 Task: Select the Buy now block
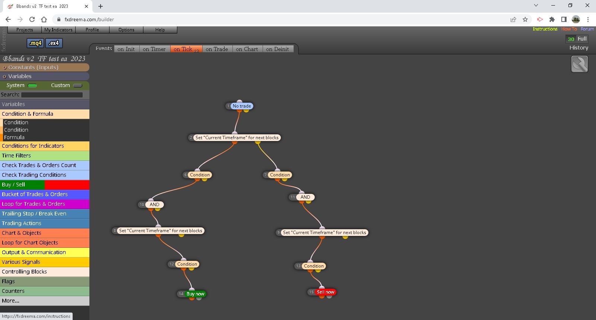click(x=195, y=294)
